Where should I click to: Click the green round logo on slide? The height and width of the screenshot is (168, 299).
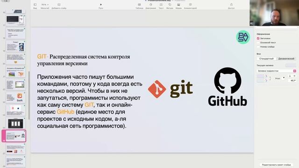click(243, 37)
